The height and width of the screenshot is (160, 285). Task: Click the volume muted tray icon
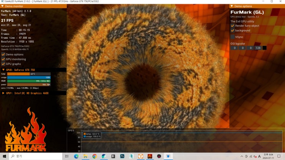[x=255, y=156]
